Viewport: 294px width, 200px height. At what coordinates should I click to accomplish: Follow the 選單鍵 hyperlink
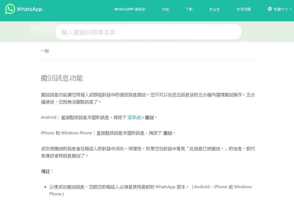(x=134, y=118)
